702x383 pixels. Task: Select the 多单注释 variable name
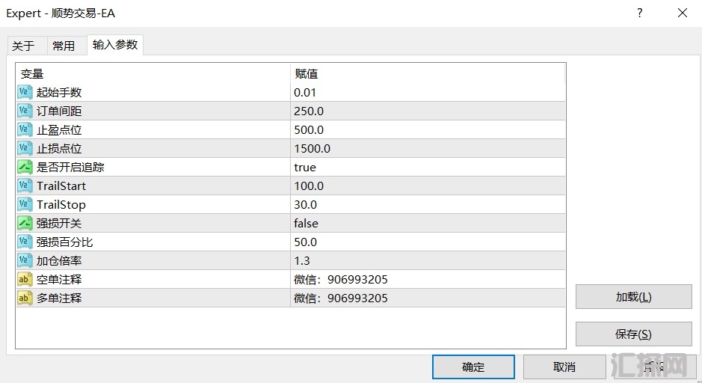click(59, 298)
